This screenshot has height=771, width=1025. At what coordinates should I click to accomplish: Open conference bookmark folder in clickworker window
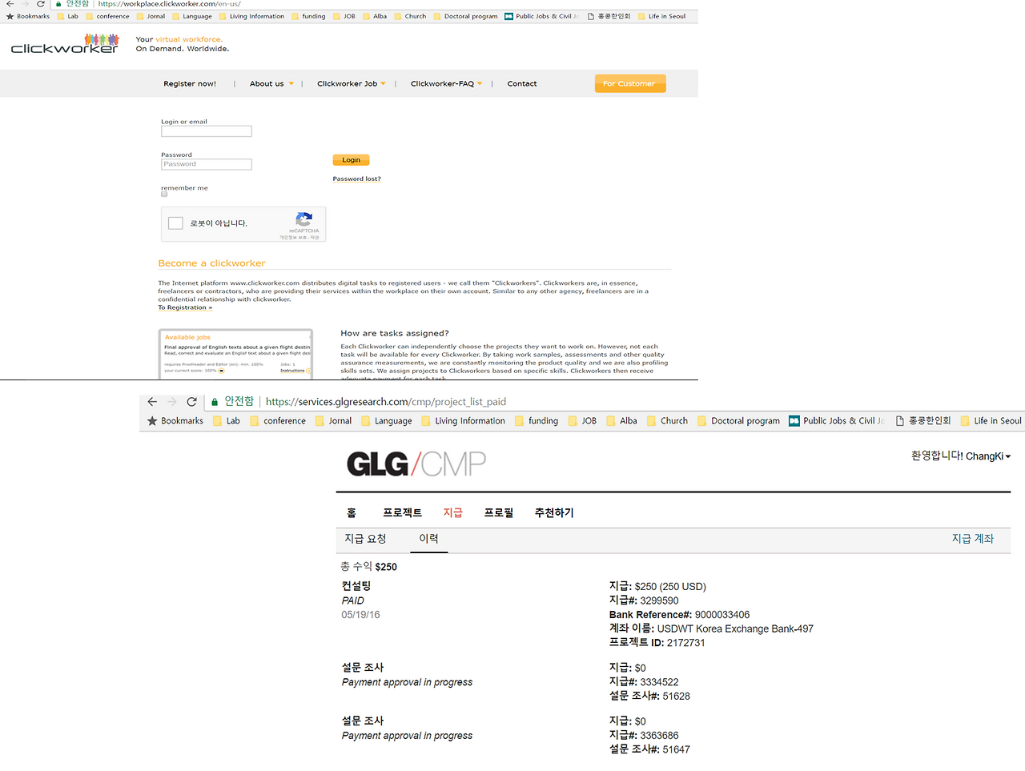point(107,16)
